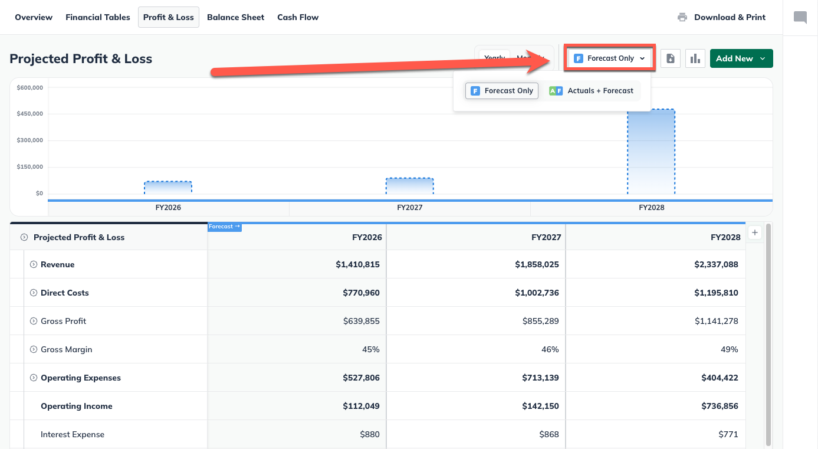Click the Operating Income FY2027 value $142,150

coord(540,406)
